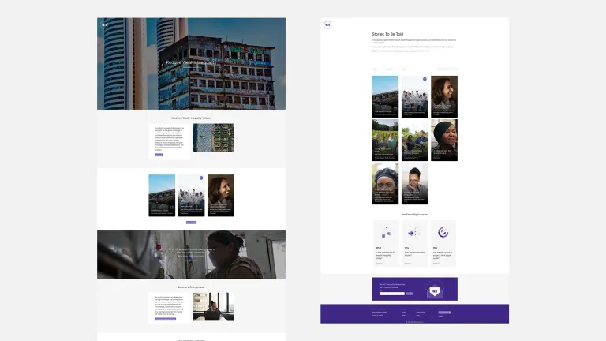This screenshot has width=606, height=341.
Task: Click the 'Reduce Wealth Inequality' hero title
Action: 191,62
